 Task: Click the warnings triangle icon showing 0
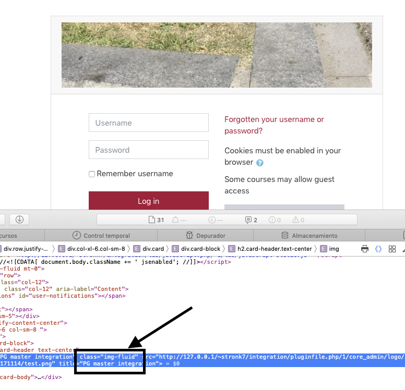pyautogui.click(x=295, y=220)
